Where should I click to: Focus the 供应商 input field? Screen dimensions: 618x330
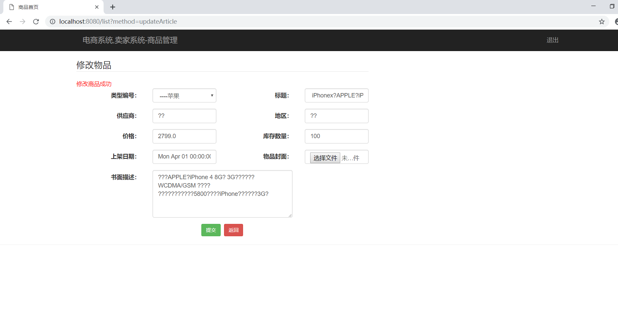coord(184,116)
